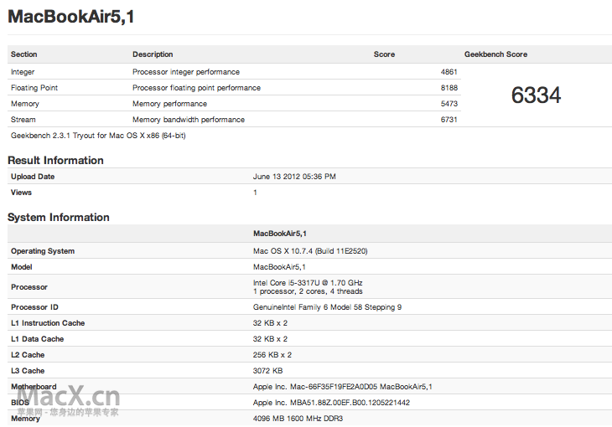Click the 'Operating System' label
The image size is (612, 427).
tap(43, 251)
